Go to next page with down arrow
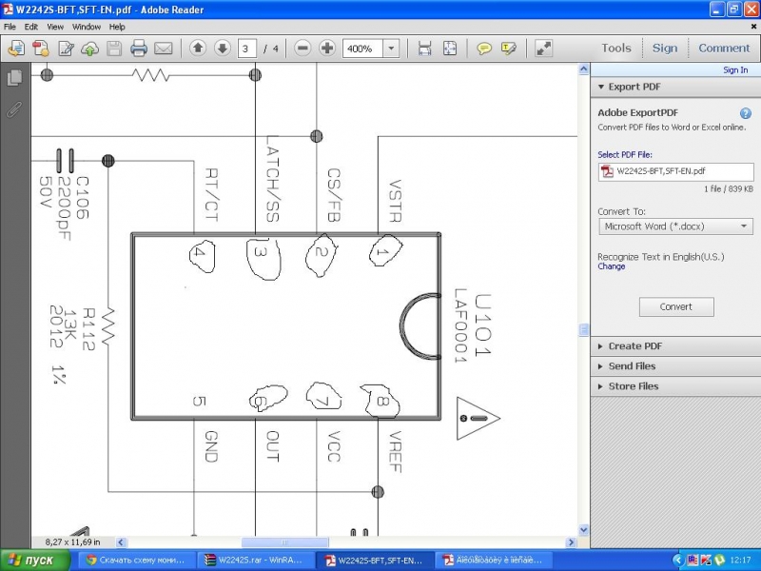Screen dimensions: 761x571 [222, 49]
